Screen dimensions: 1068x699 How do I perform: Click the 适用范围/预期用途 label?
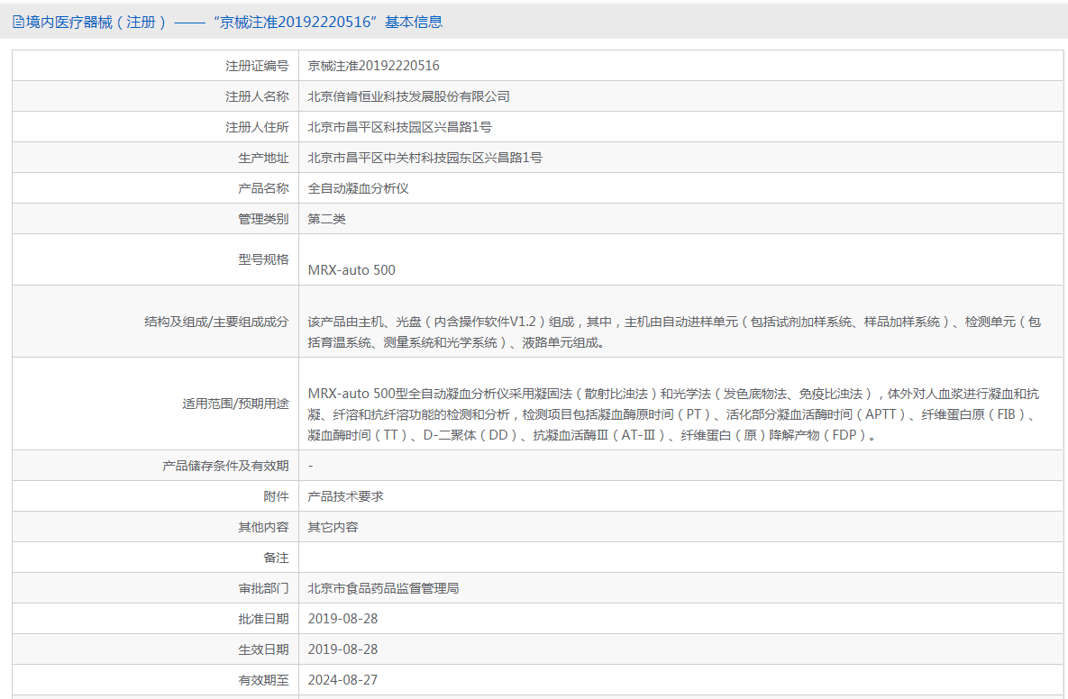[235, 404]
